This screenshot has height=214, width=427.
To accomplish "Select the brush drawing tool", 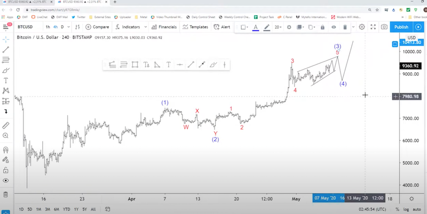I will pos(6,70).
